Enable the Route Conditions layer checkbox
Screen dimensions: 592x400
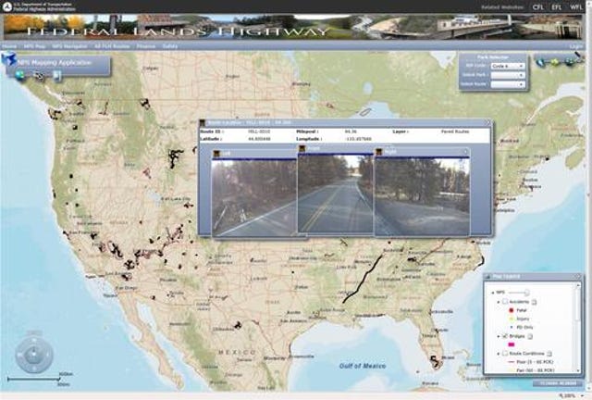click(505, 353)
